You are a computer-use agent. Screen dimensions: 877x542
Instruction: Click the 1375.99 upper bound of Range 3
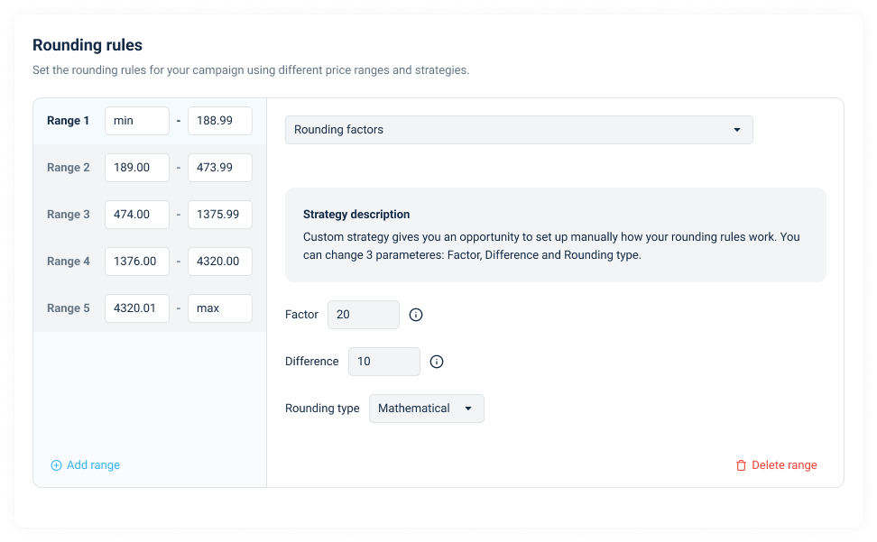[219, 214]
